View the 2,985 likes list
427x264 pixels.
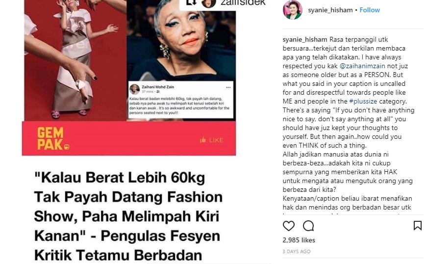[299, 240]
